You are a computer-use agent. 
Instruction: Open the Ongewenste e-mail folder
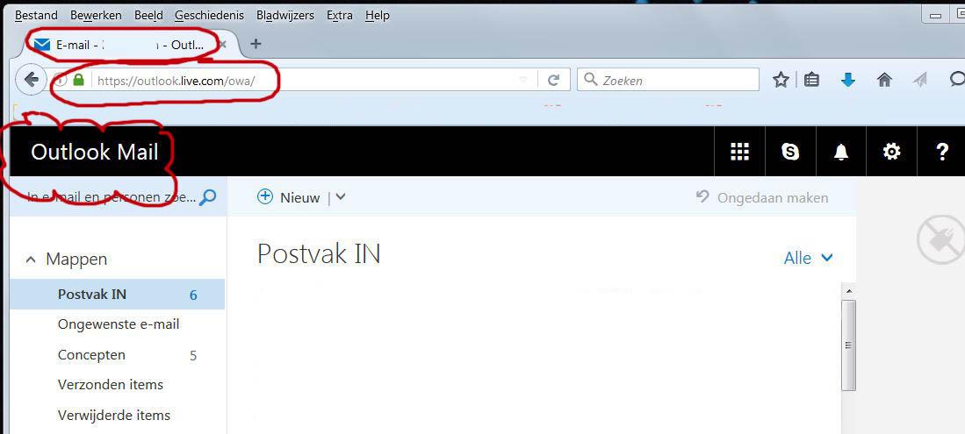(x=117, y=324)
